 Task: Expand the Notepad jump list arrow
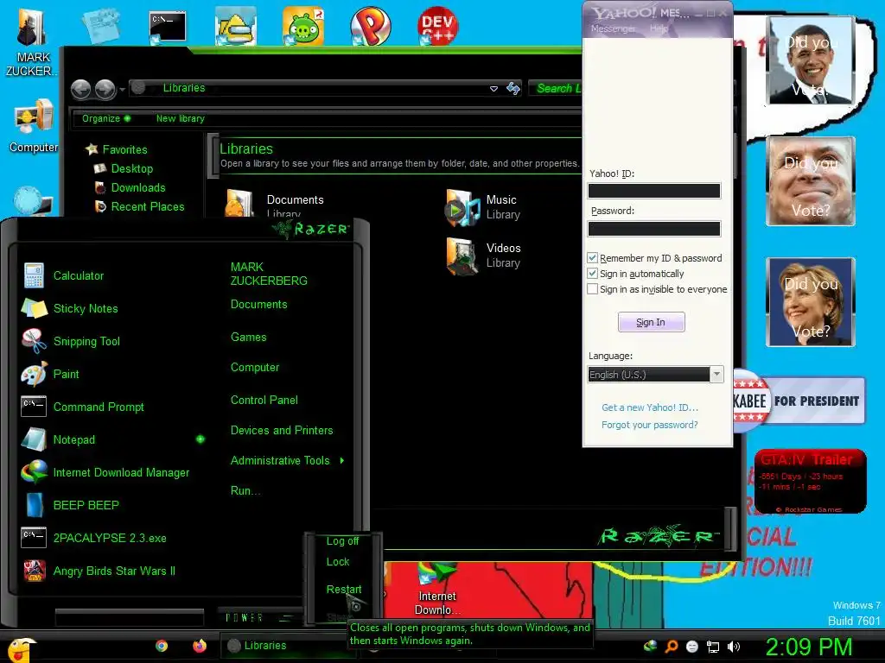(x=201, y=439)
